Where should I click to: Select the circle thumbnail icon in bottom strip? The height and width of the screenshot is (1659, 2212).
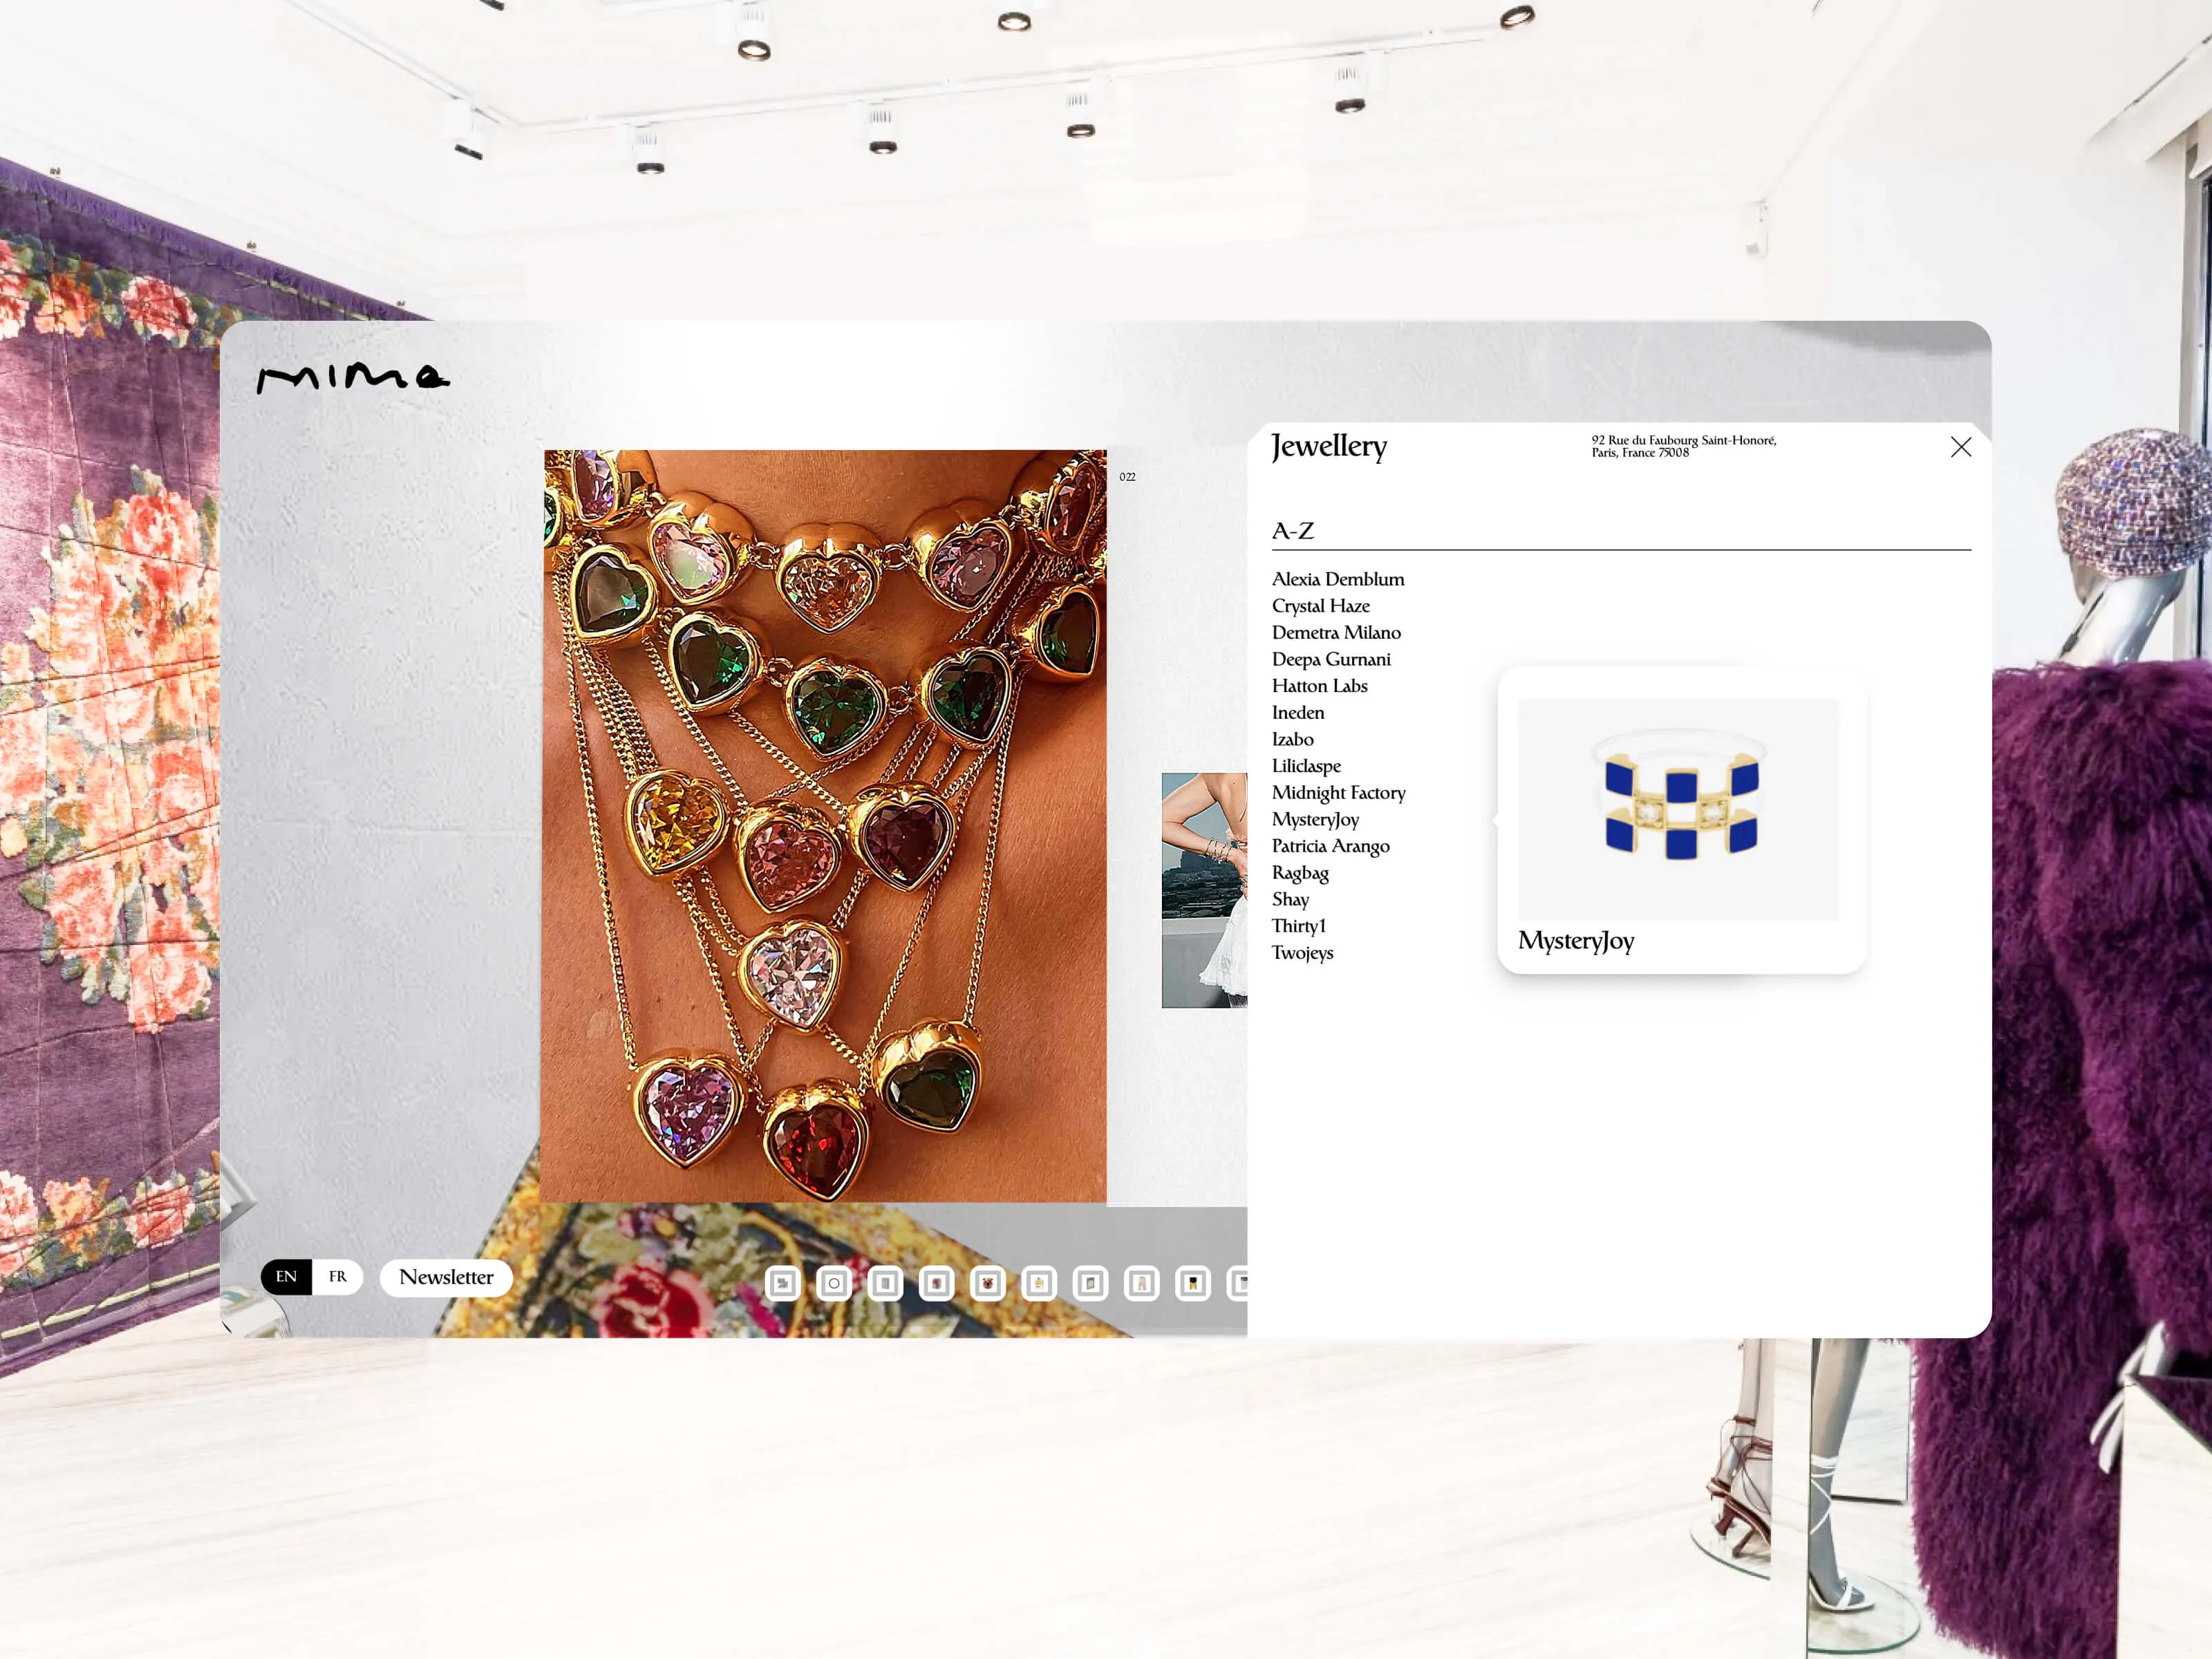pos(834,1283)
